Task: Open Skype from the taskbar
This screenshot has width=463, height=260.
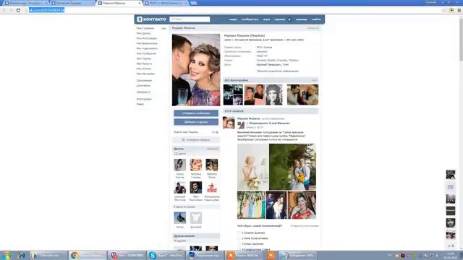Action: pyautogui.click(x=166, y=255)
